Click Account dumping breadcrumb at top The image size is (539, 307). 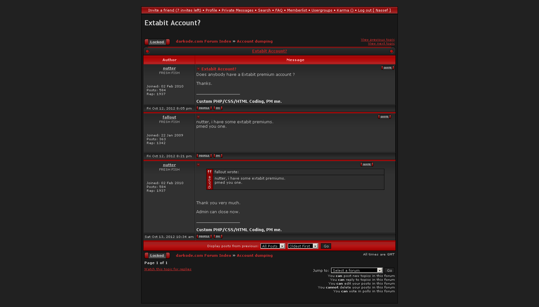(255, 41)
